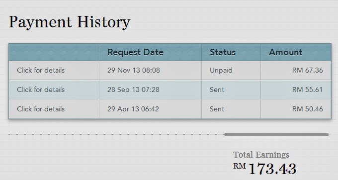The image size is (338, 180).
Task: Click the RM 55.61 amount
Action: pyautogui.click(x=307, y=90)
